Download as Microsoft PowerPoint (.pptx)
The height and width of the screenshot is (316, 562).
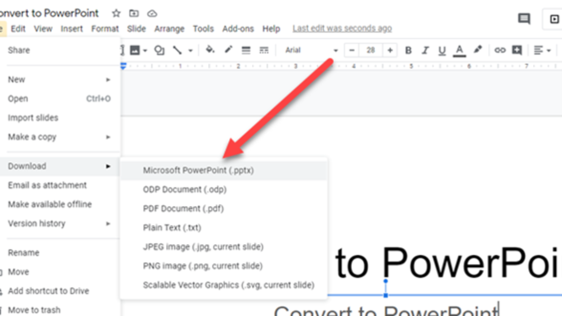click(x=224, y=170)
